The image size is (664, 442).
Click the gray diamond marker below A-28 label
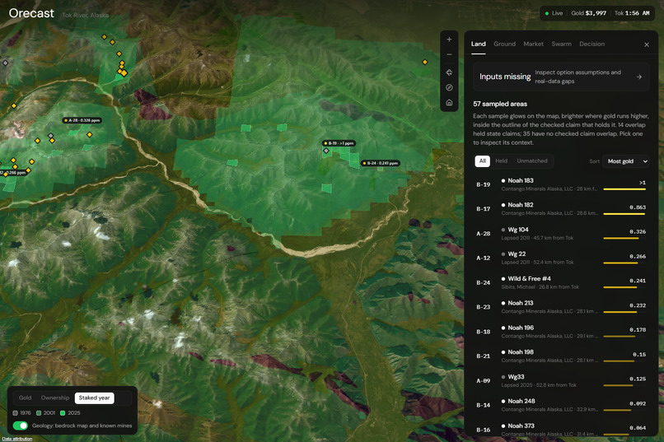pyautogui.click(x=51, y=135)
